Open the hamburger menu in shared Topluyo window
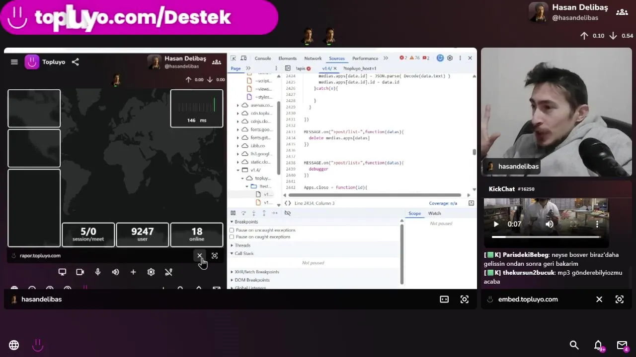The width and height of the screenshot is (636, 357). pos(14,62)
